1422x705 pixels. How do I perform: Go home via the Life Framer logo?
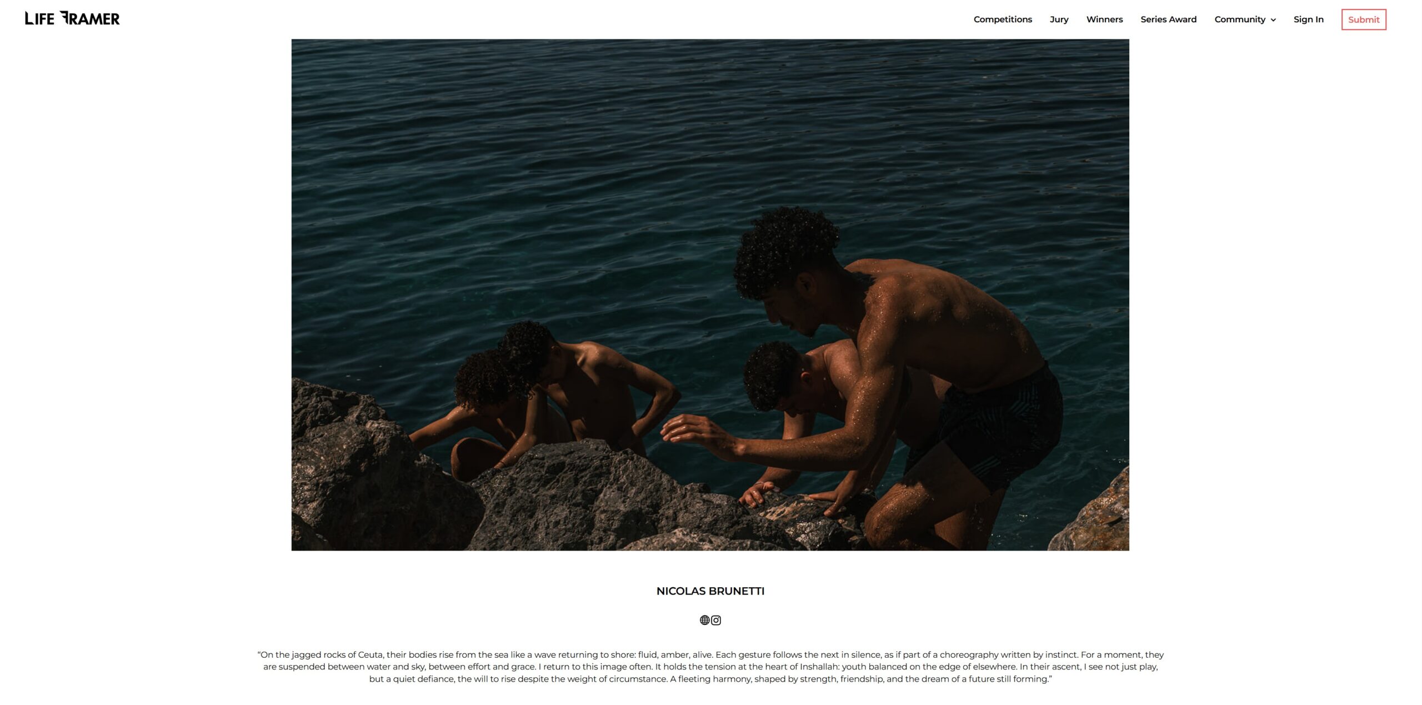pyautogui.click(x=72, y=18)
